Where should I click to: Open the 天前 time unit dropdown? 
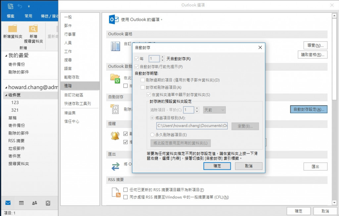tap(214, 110)
